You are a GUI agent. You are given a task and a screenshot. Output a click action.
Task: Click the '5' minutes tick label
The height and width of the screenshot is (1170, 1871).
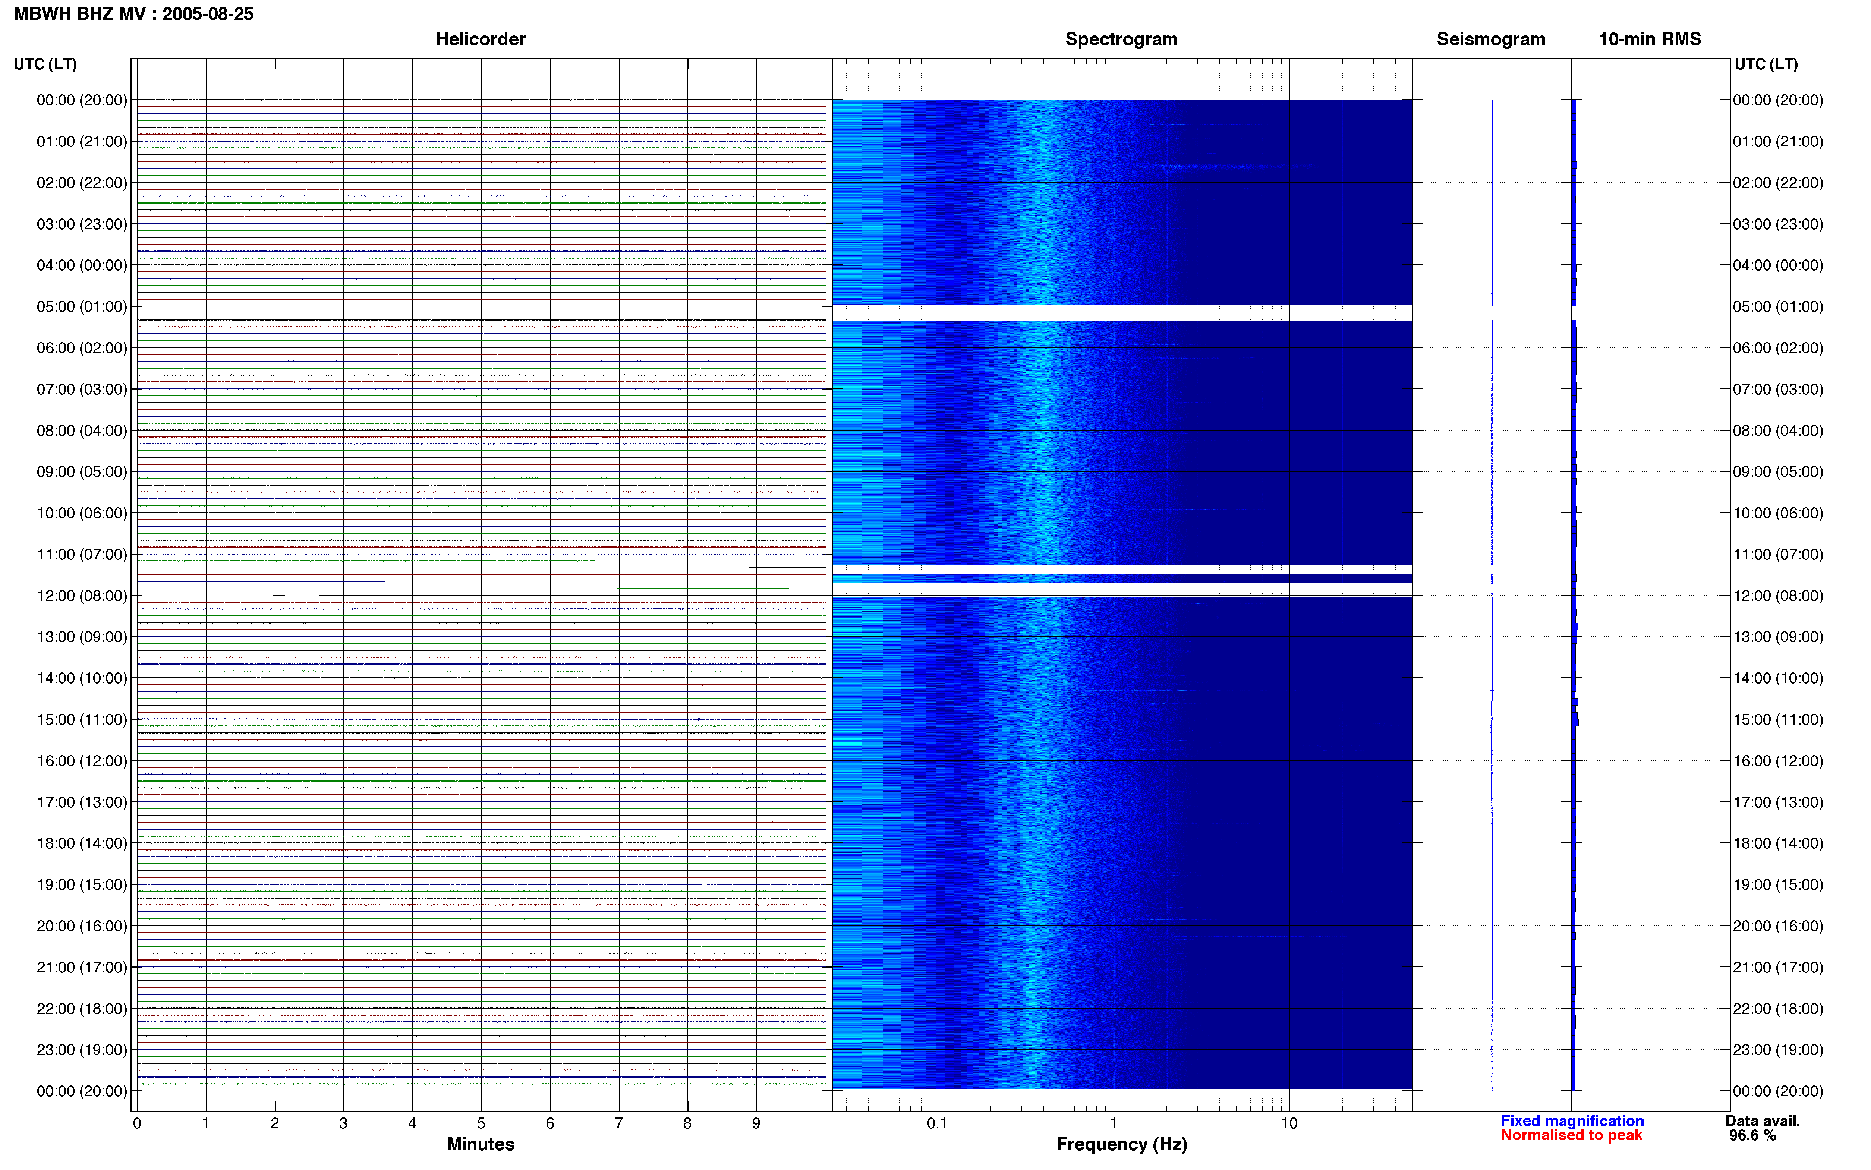pyautogui.click(x=481, y=1123)
